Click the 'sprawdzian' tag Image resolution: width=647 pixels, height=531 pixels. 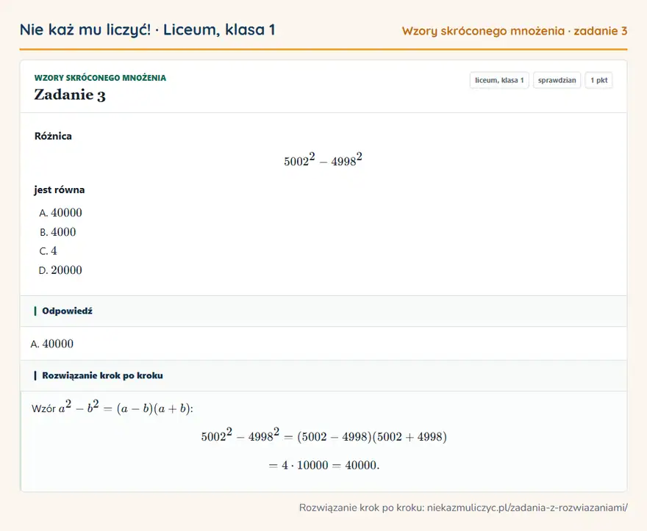point(557,80)
